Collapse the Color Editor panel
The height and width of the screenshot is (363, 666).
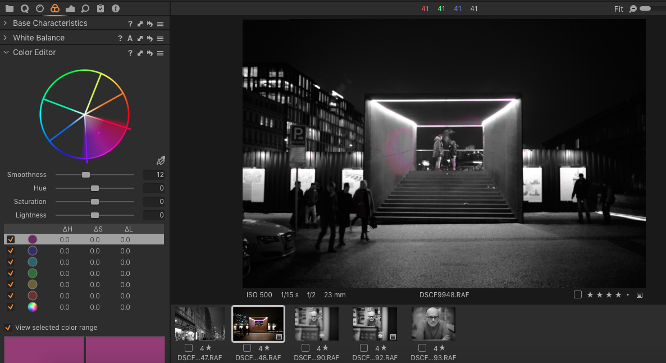(6, 53)
